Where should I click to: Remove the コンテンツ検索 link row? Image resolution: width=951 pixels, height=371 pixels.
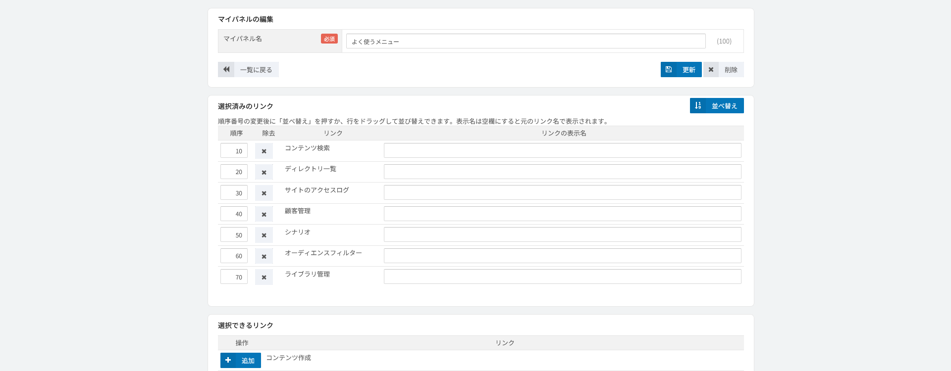264,151
